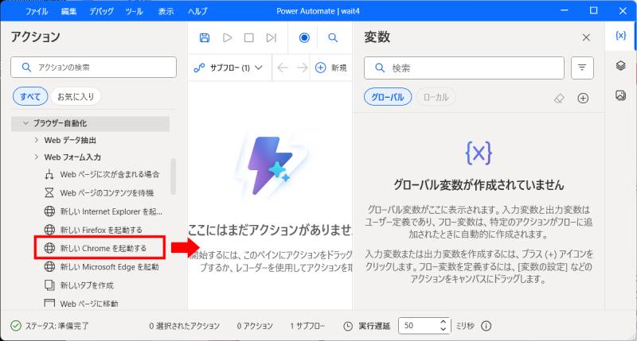Image resolution: width=637 pixels, height=341 pixels.
Task: Select the グローバル variables tab
Action: (388, 97)
